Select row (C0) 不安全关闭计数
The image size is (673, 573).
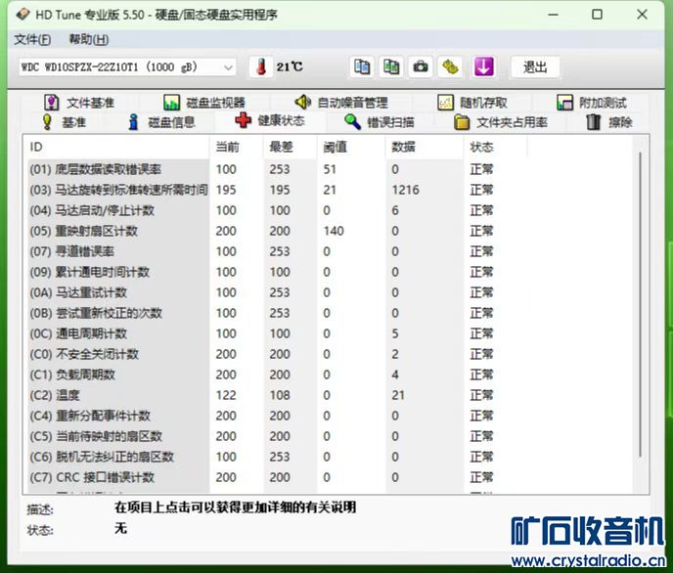pos(331,354)
